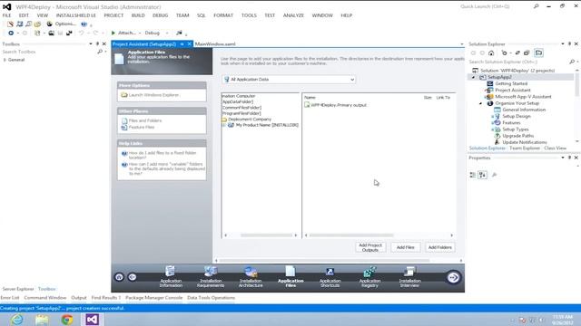Open Properties panel options arrow
Viewport: 581px width, 326px height.
(563, 158)
